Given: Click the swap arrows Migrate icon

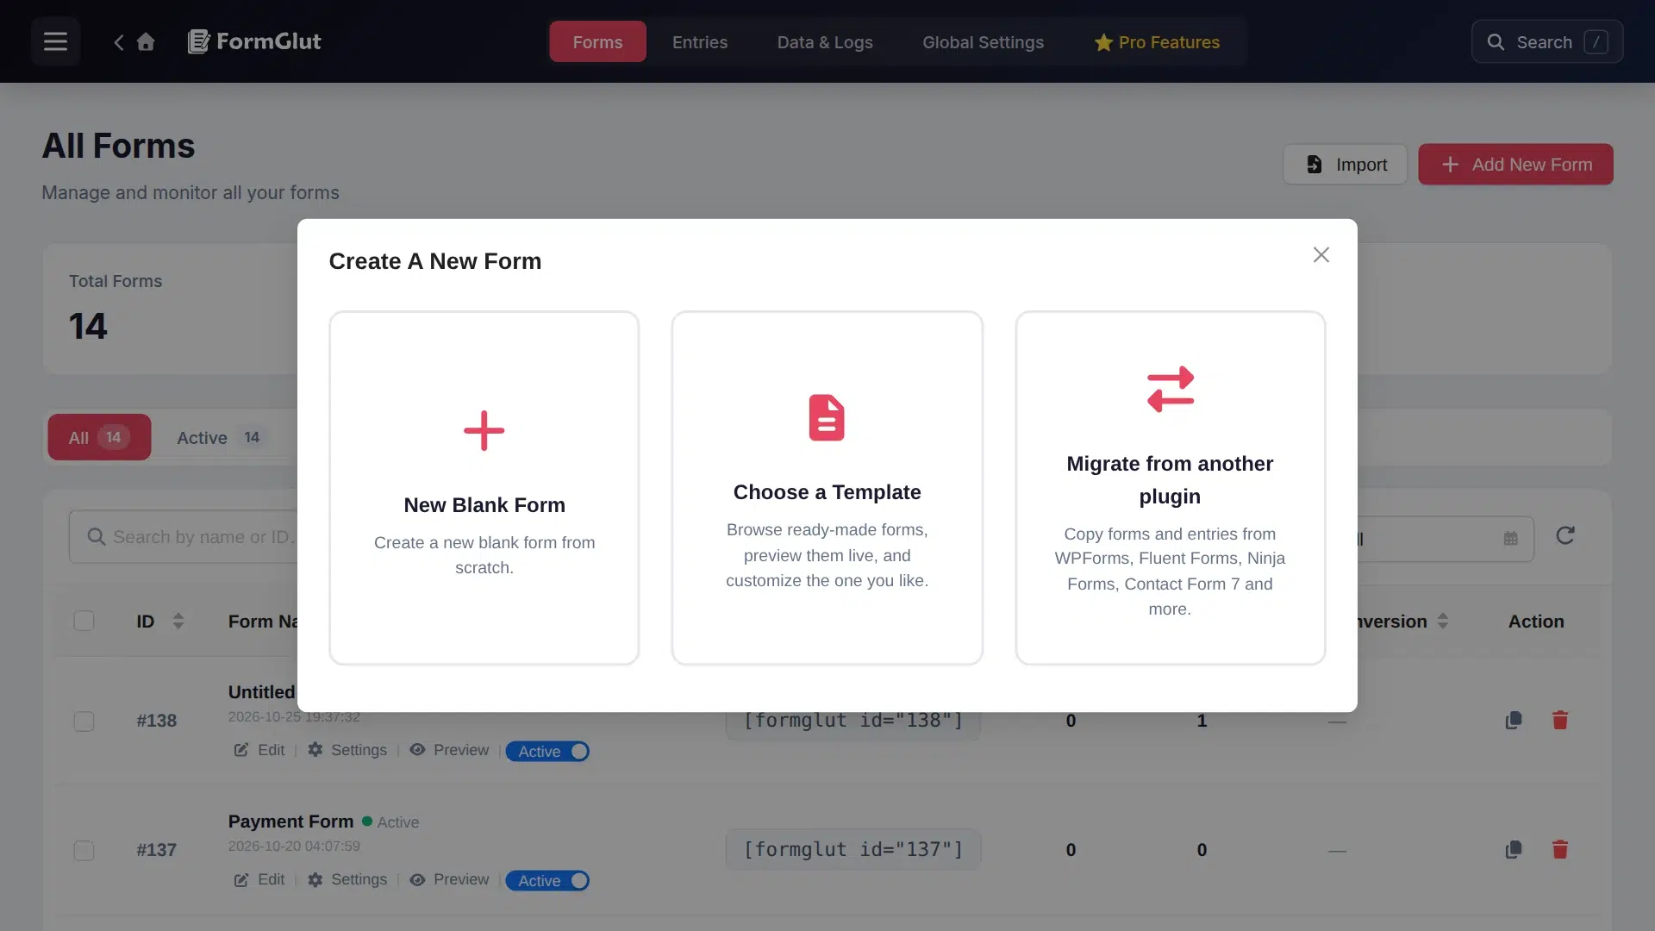Looking at the screenshot, I should pyautogui.click(x=1170, y=389).
